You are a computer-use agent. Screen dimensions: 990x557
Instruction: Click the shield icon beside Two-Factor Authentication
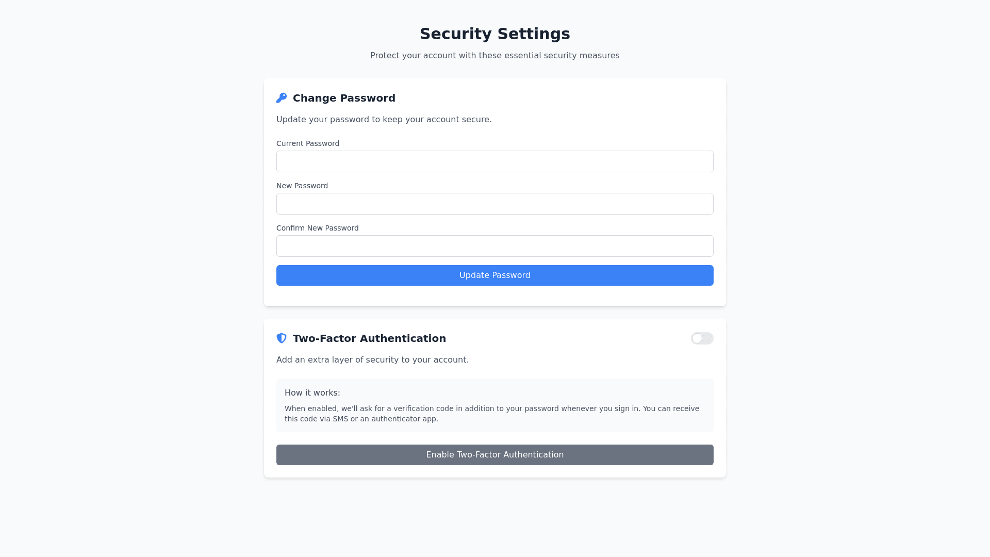click(x=282, y=338)
